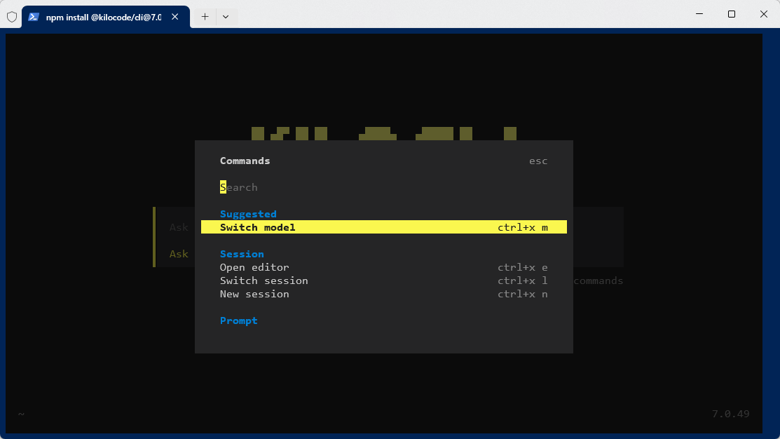The width and height of the screenshot is (780, 439).
Task: Start a New session from the list
Action: point(254,294)
